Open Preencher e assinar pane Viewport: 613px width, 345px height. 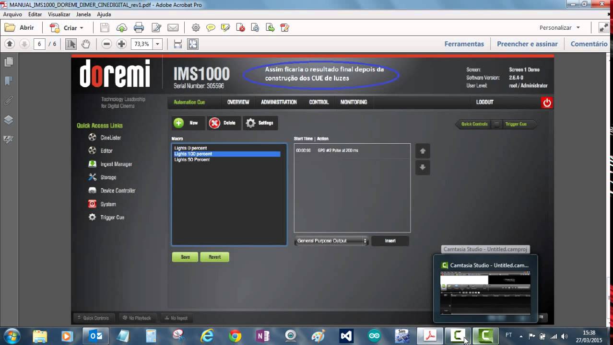[x=527, y=44]
